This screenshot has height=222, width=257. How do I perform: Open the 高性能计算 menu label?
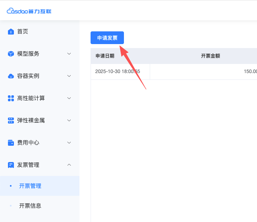tap(31, 98)
